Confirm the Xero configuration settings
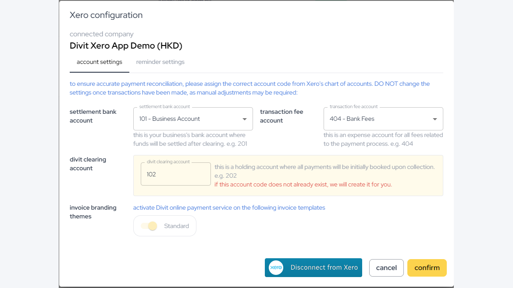 pyautogui.click(x=427, y=268)
